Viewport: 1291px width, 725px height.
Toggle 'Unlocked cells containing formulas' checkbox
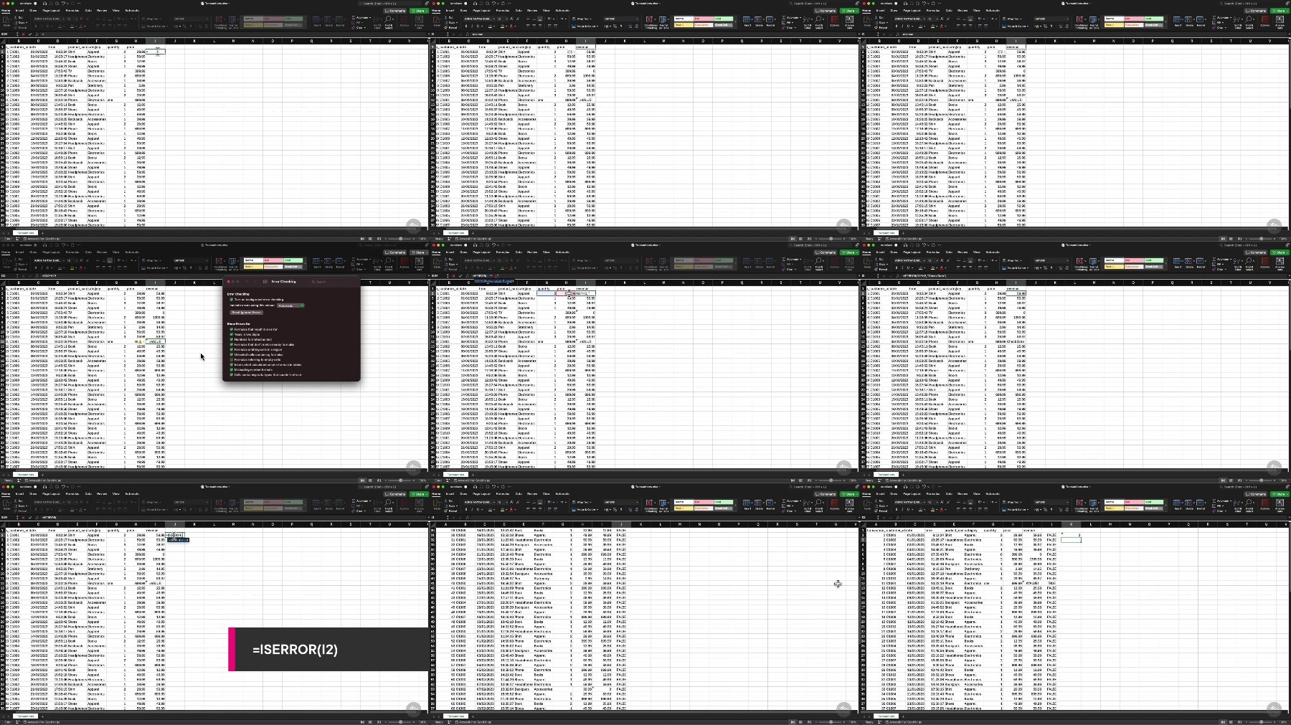click(x=232, y=355)
